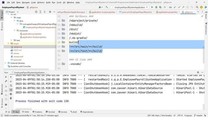Push commits with the Git arrow icon
The height and width of the screenshot is (117, 208).
(183, 7)
